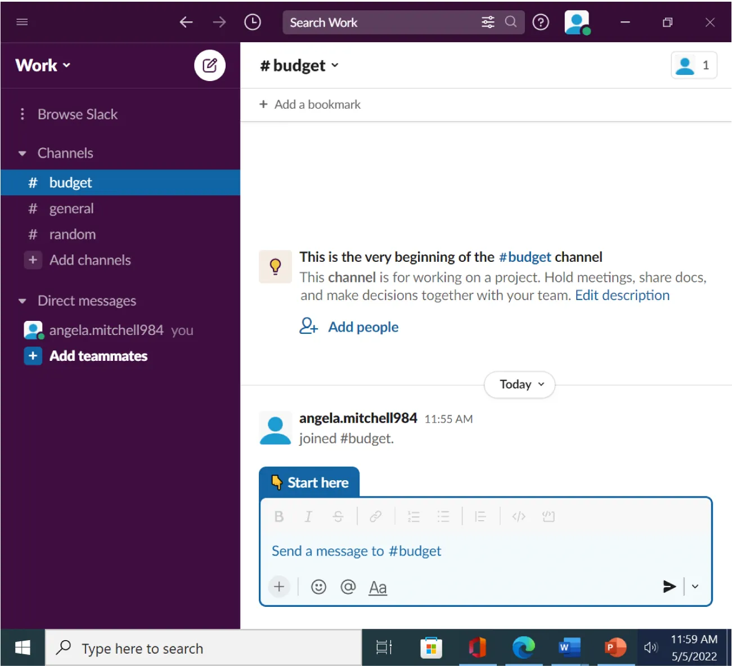
Task: View members of the budget channel
Action: (694, 65)
